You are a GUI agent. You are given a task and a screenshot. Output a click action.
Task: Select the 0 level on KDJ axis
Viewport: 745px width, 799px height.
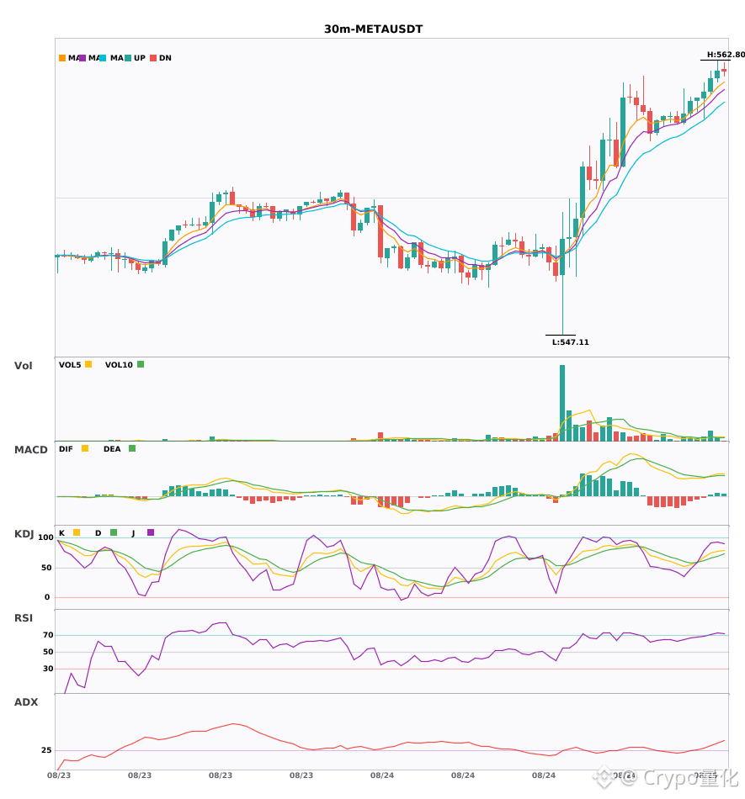47,597
